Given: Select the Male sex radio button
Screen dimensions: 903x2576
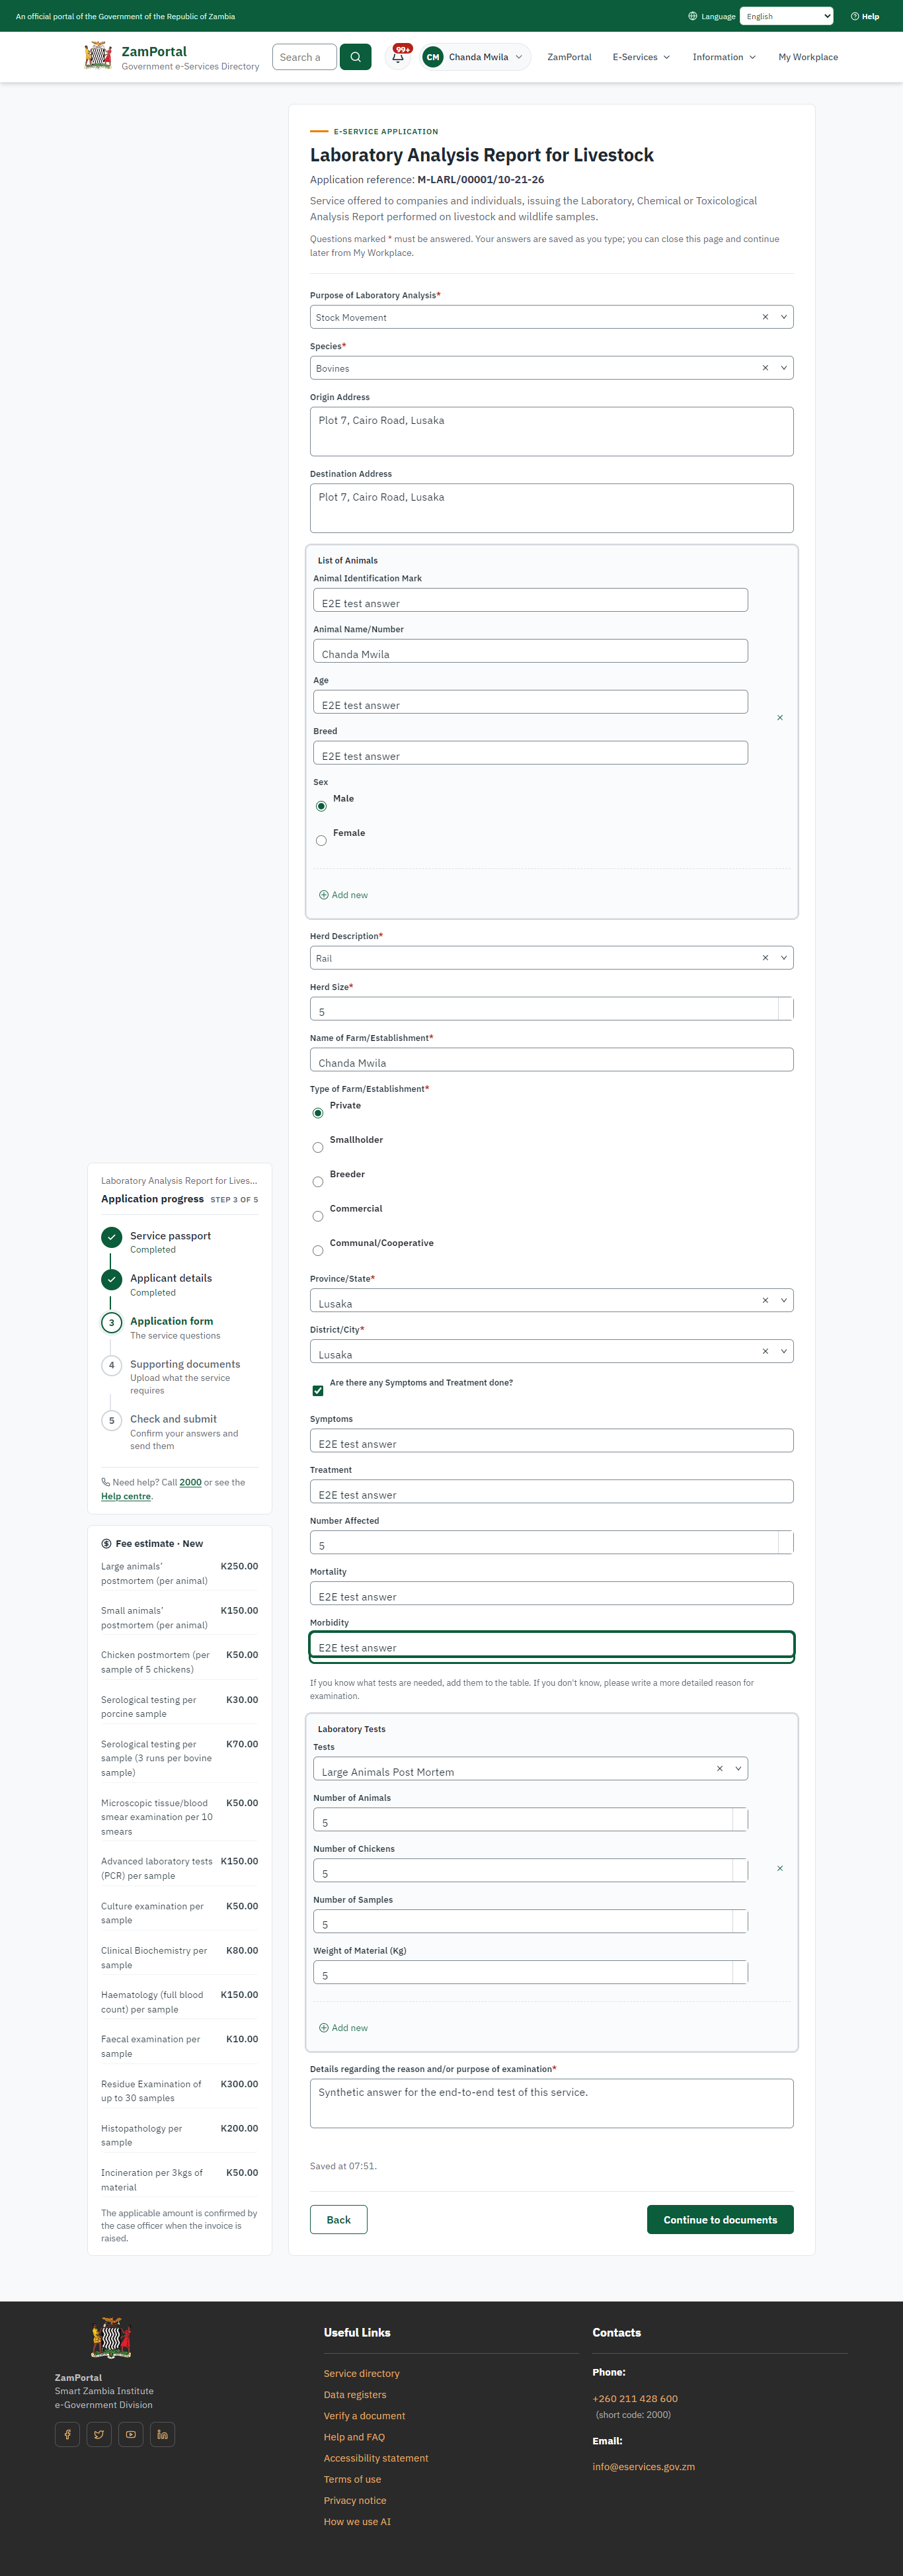Looking at the screenshot, I should click(321, 806).
